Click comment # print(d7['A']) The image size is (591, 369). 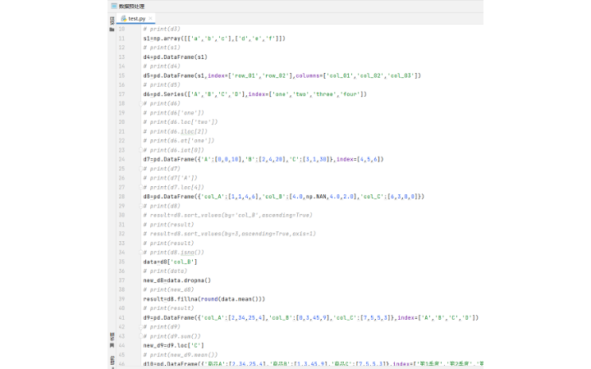(170, 178)
